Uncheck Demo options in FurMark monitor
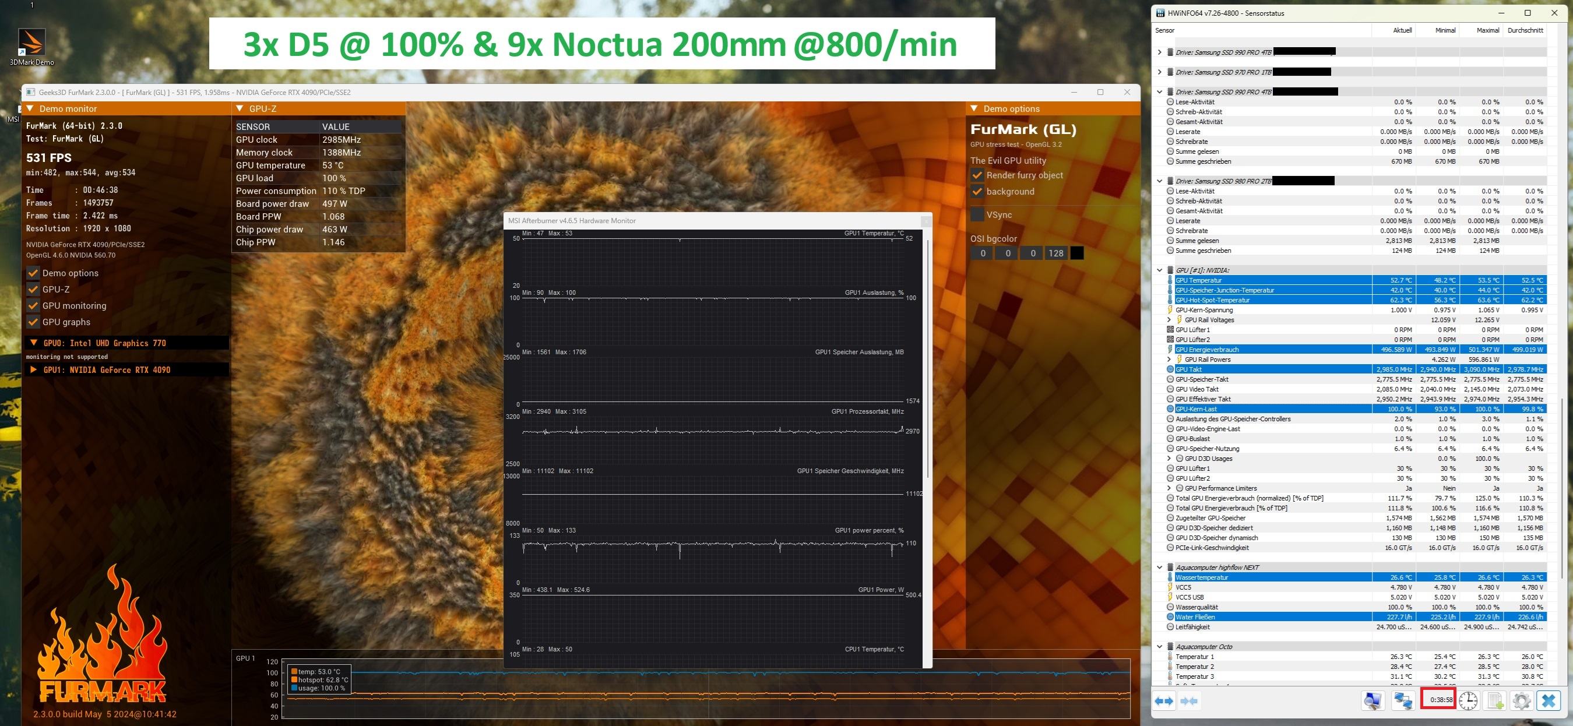Screen dimensions: 1573x726 [x=33, y=273]
